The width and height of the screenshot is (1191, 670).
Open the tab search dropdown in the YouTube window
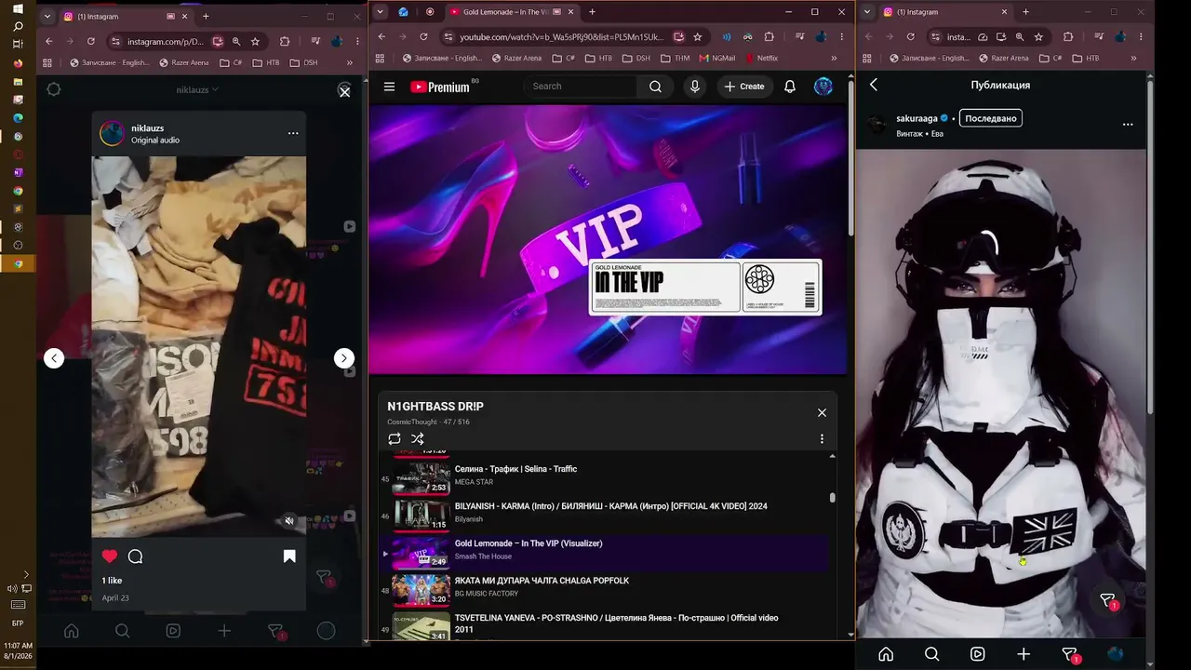coord(380,12)
